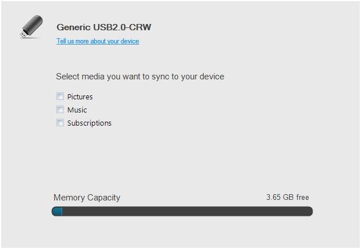The image size is (361, 249).
Task: Click the blue used-space segment of the capacity bar
Action: 57,212
